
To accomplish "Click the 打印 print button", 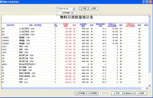I will tap(117, 93).
